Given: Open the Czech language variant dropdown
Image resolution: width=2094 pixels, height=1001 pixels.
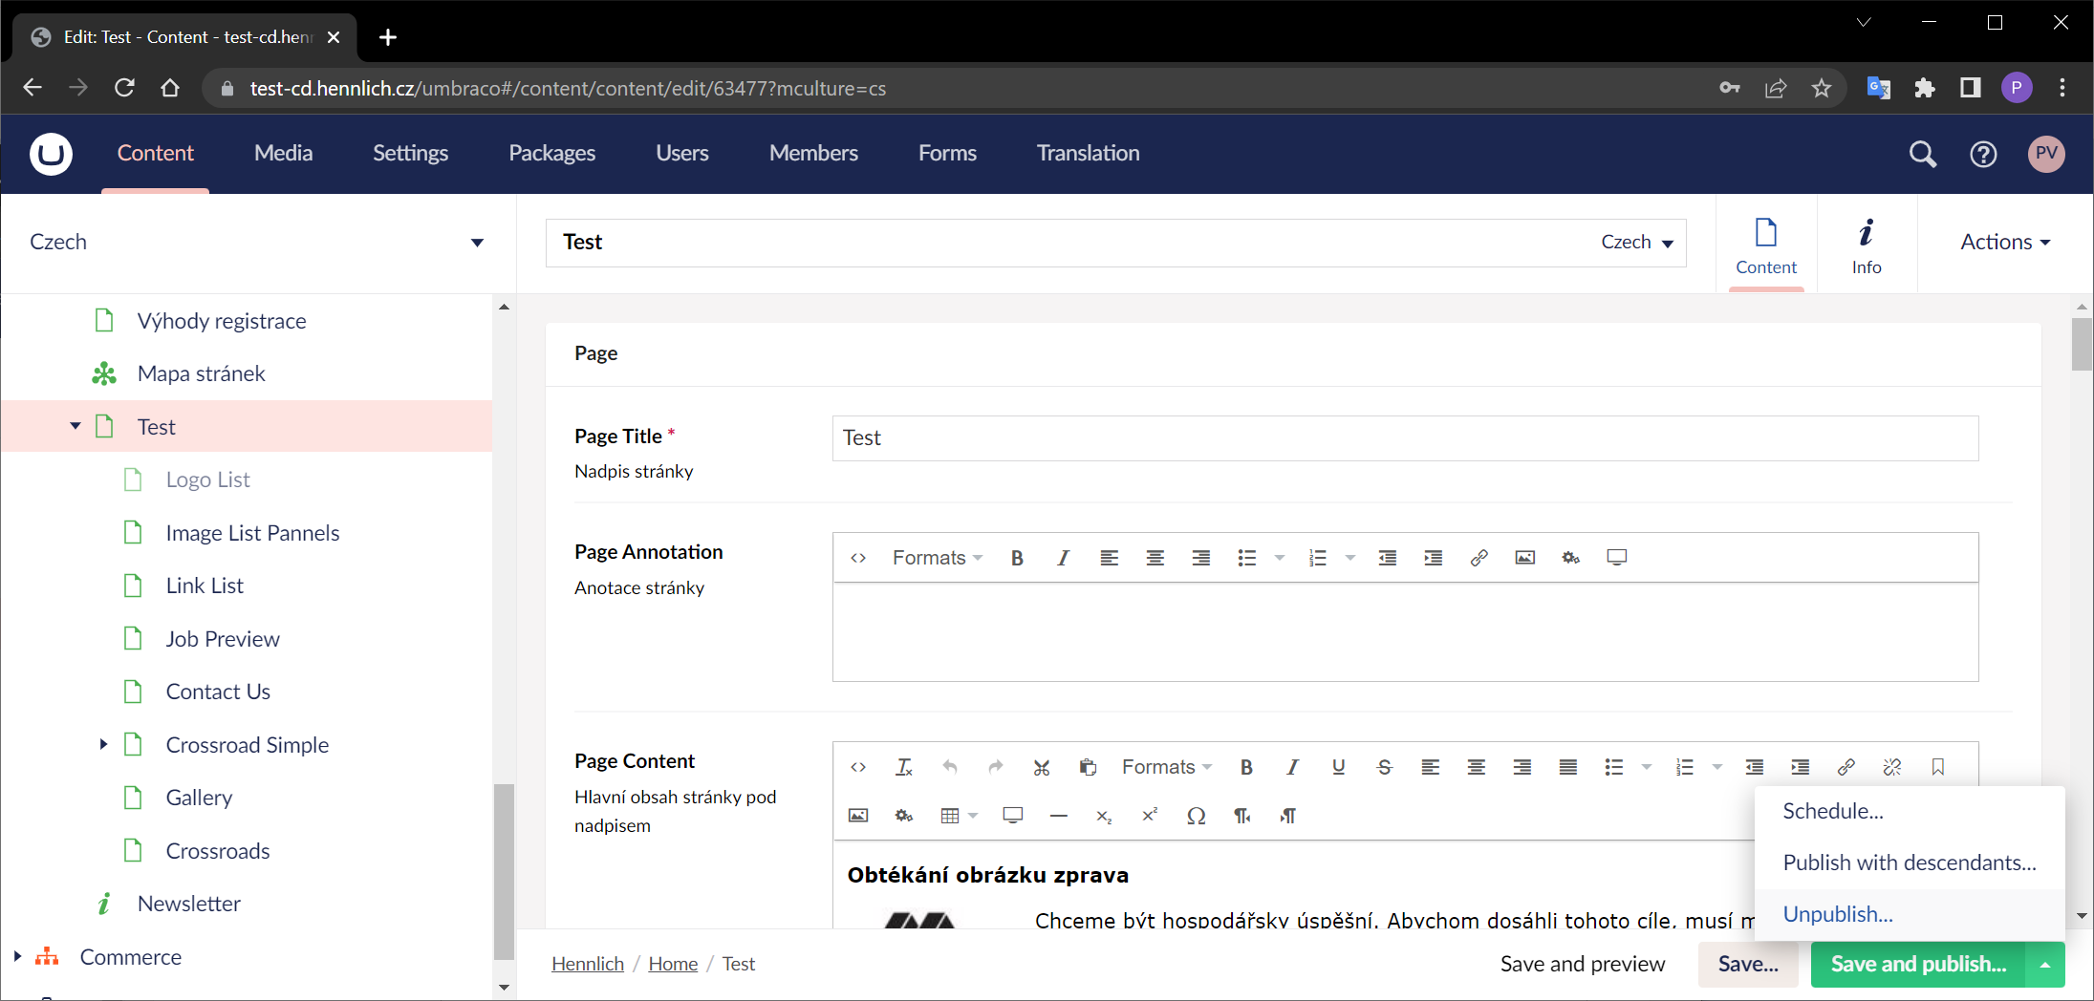Looking at the screenshot, I should [1637, 242].
